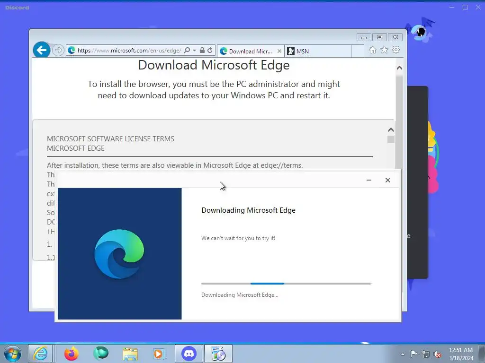Screen dimensions: 485x363
Task: Open Windows Media Player from taskbar
Action: point(160,354)
